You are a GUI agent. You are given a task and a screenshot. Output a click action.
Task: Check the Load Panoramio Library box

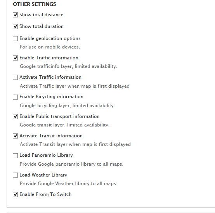click(x=15, y=156)
